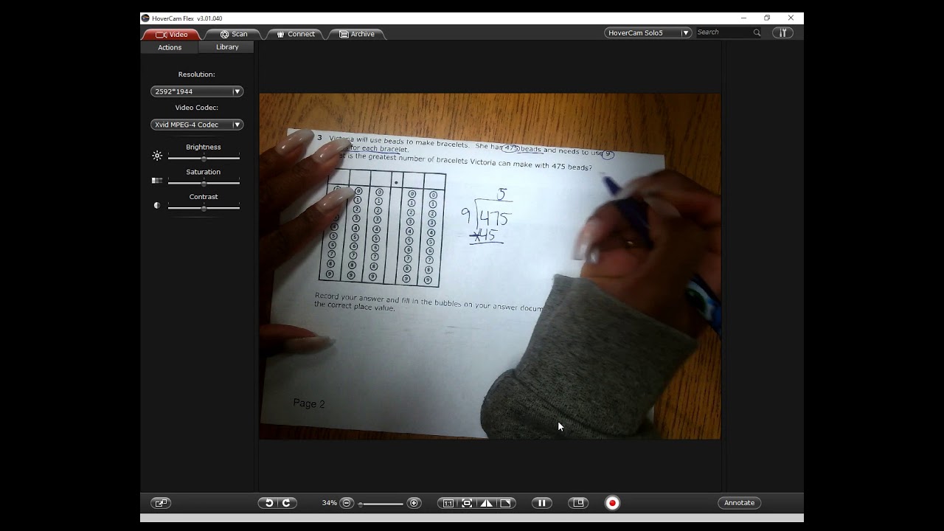Viewport: 944px width, 531px height.
Task: Click the Contrast slider track
Action: pyautogui.click(x=204, y=208)
